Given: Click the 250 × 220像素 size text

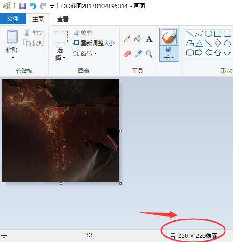Looking at the screenshot, I should click(x=198, y=235).
